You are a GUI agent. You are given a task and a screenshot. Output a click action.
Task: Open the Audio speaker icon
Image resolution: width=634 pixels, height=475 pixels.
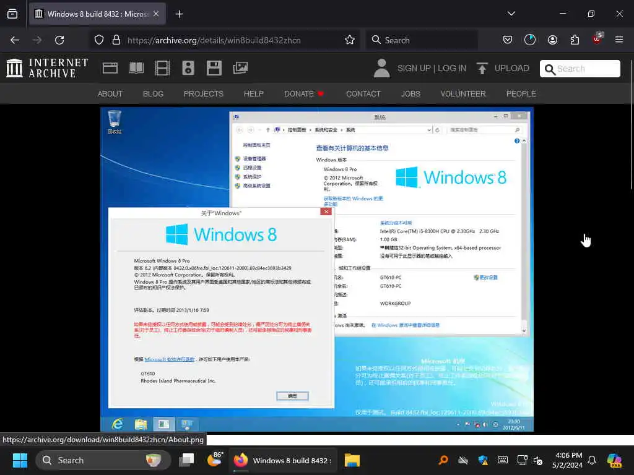pos(188,68)
